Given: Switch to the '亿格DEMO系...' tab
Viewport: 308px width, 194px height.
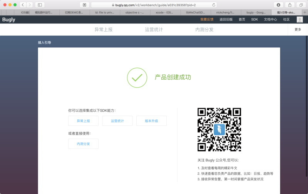Looking at the screenshot, I should pos(74,12).
